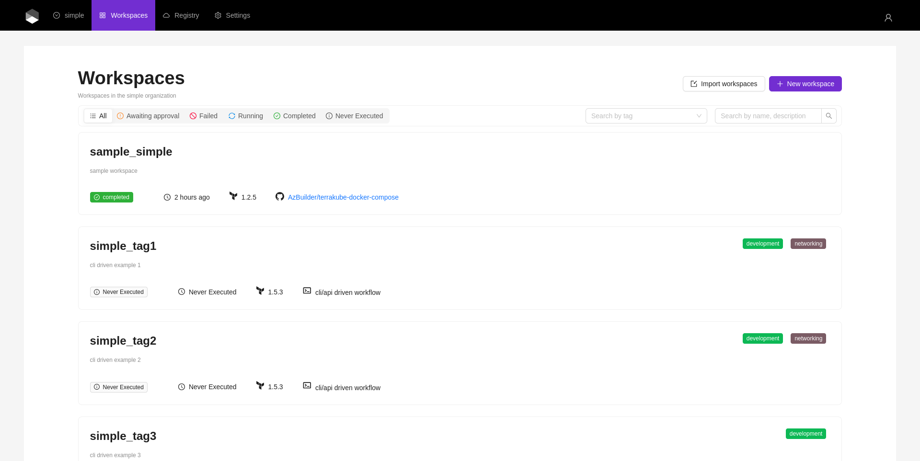Filter by Running status

(246, 116)
